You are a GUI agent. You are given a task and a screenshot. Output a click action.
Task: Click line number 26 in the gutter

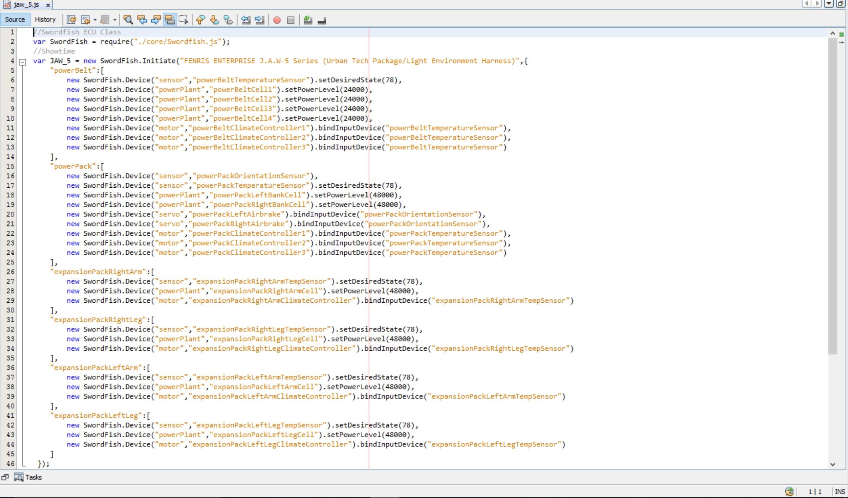click(x=10, y=272)
